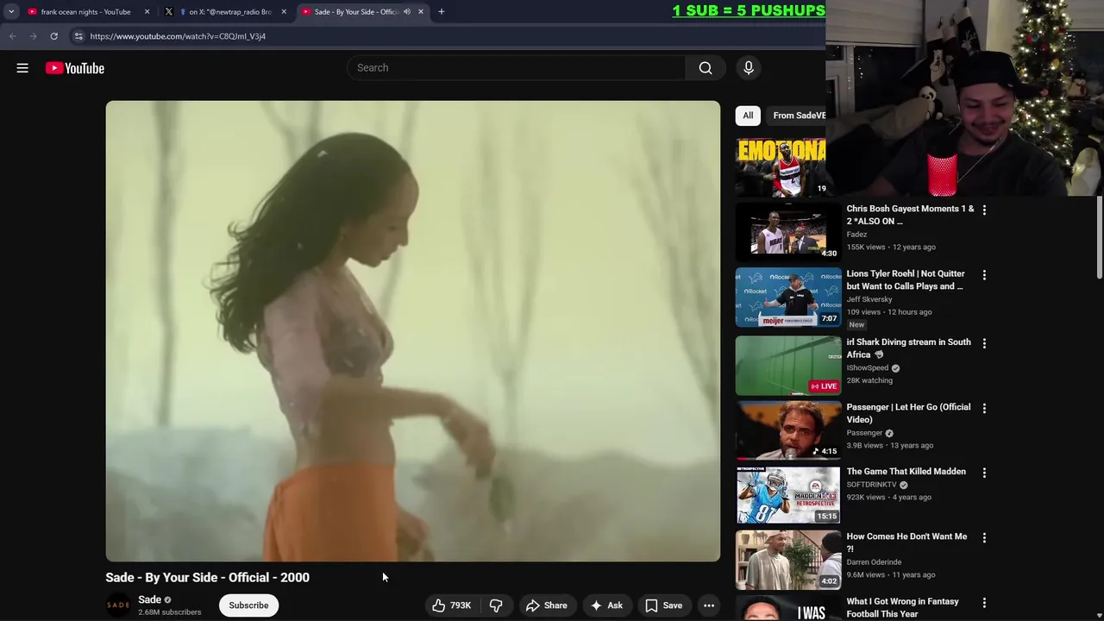Open the Lions Tyler Roehl thumbnail
The width and height of the screenshot is (1104, 621).
click(788, 298)
